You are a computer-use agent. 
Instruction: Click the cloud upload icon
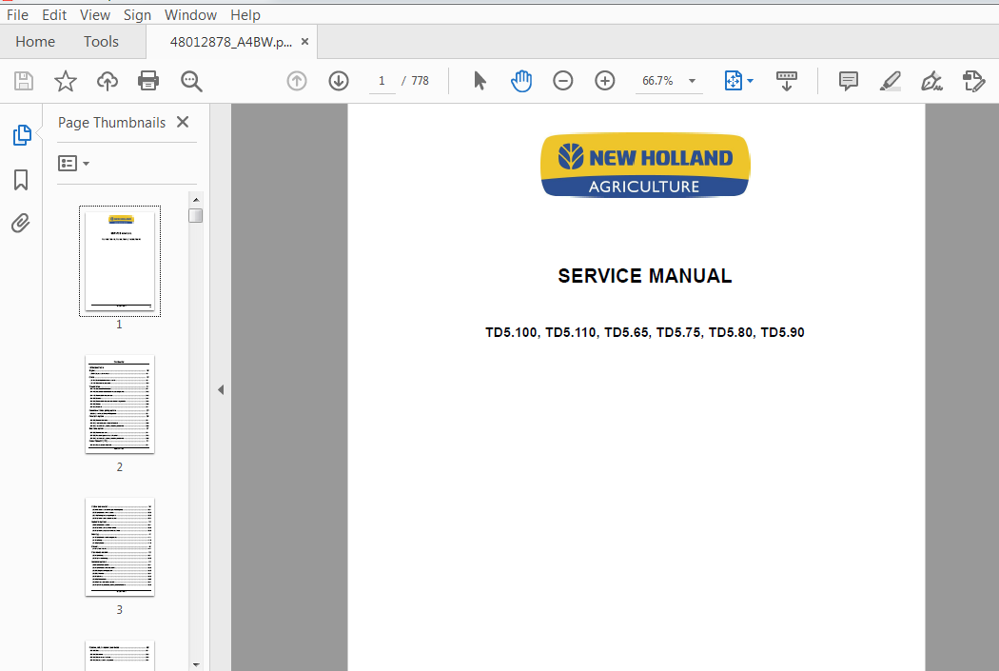[107, 81]
